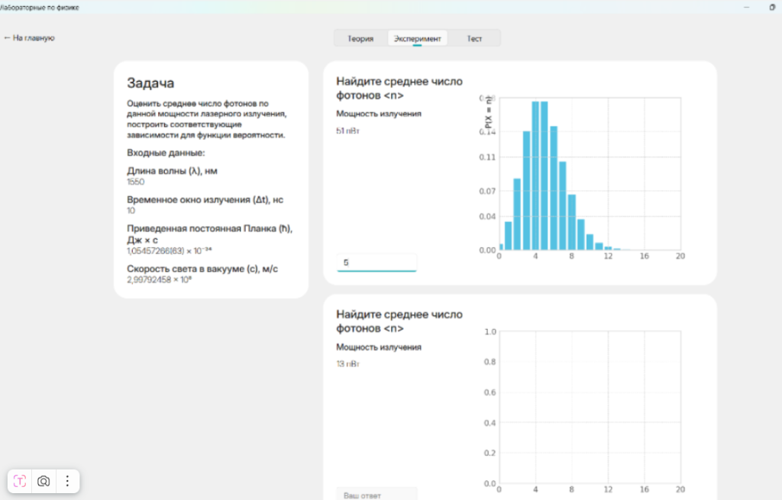Focus the answer field containing 5
Viewport: 782px width, 500px height.
coord(376,263)
